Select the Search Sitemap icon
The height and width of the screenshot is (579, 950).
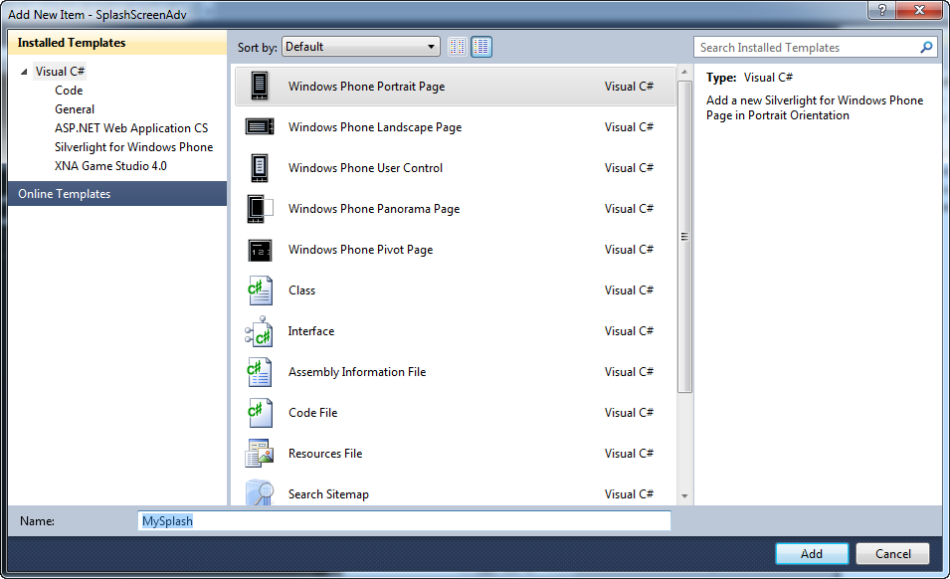tap(260, 492)
